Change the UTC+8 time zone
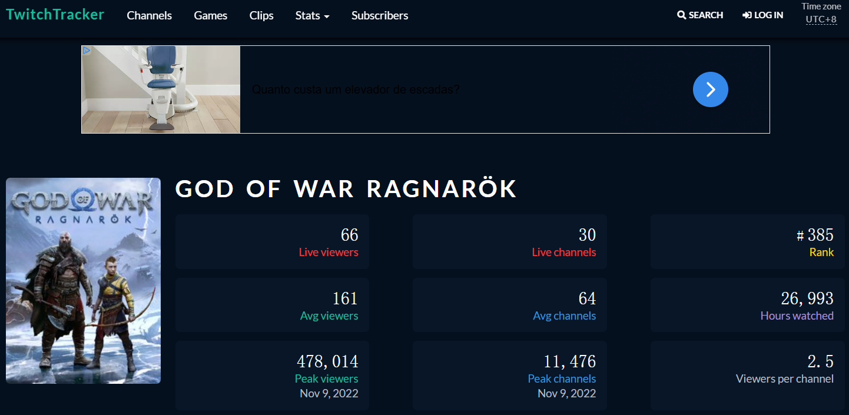 click(821, 19)
